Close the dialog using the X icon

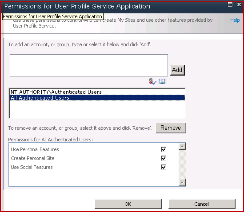pyautogui.click(x=239, y=4)
